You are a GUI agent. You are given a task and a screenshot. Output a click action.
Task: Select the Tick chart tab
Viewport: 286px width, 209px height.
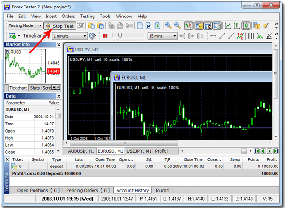pyautogui.click(x=18, y=88)
